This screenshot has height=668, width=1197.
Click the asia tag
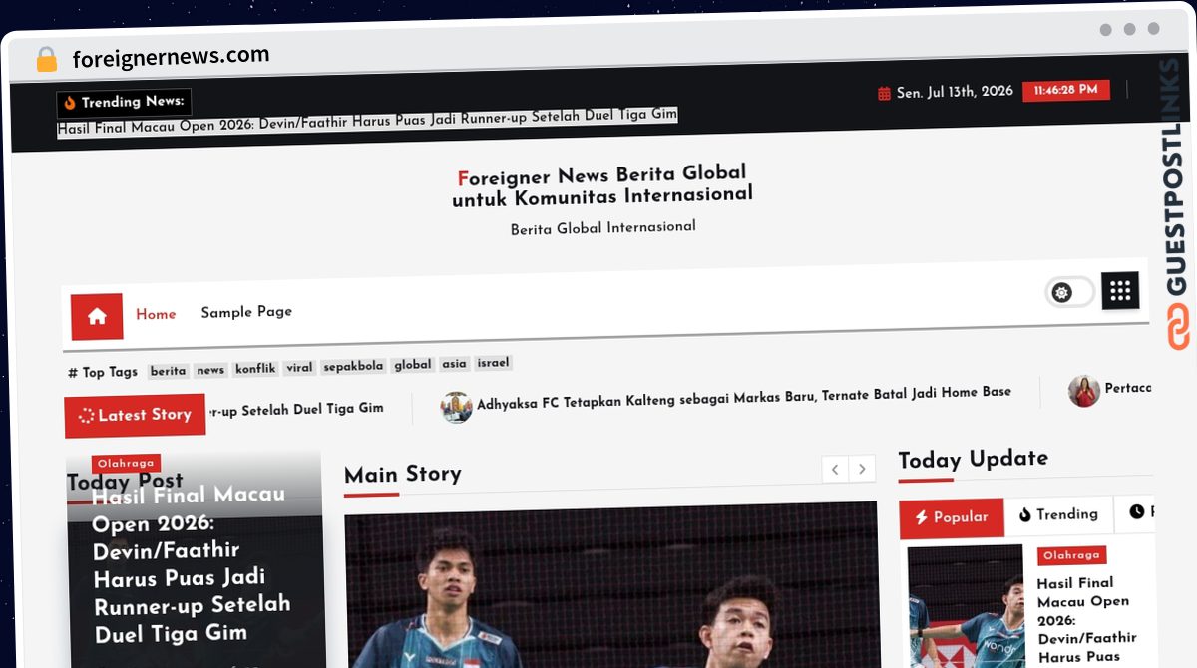coord(455,364)
